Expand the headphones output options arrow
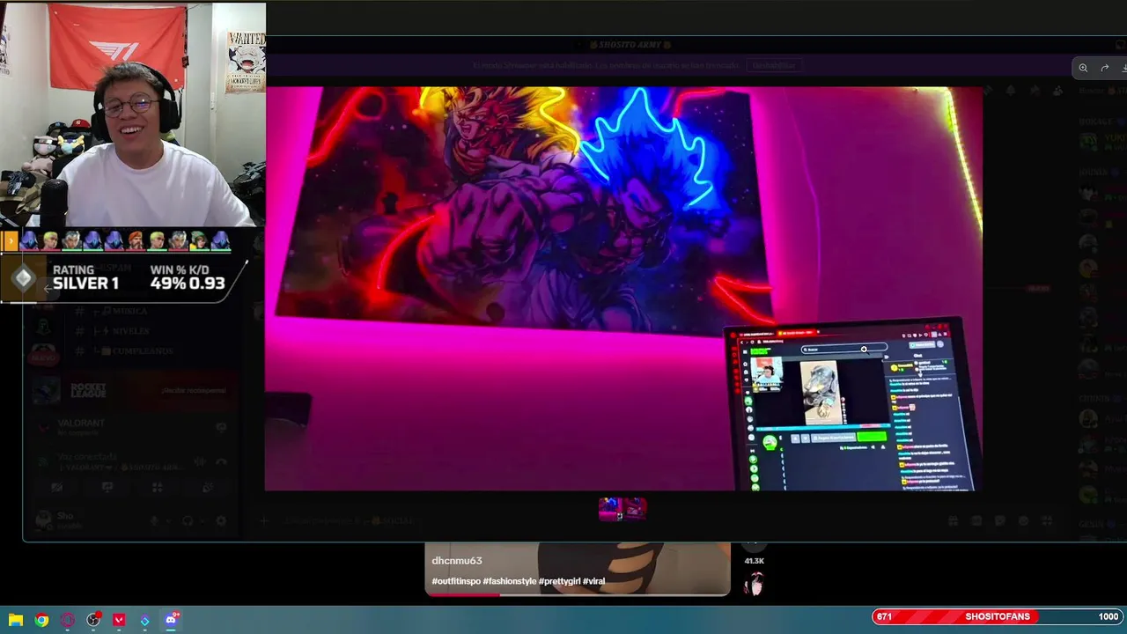 coord(202,520)
